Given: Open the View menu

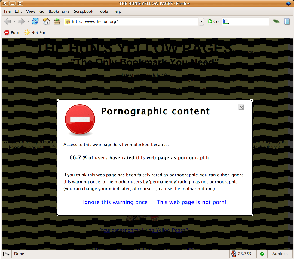Looking at the screenshot, I should (x=31, y=11).
